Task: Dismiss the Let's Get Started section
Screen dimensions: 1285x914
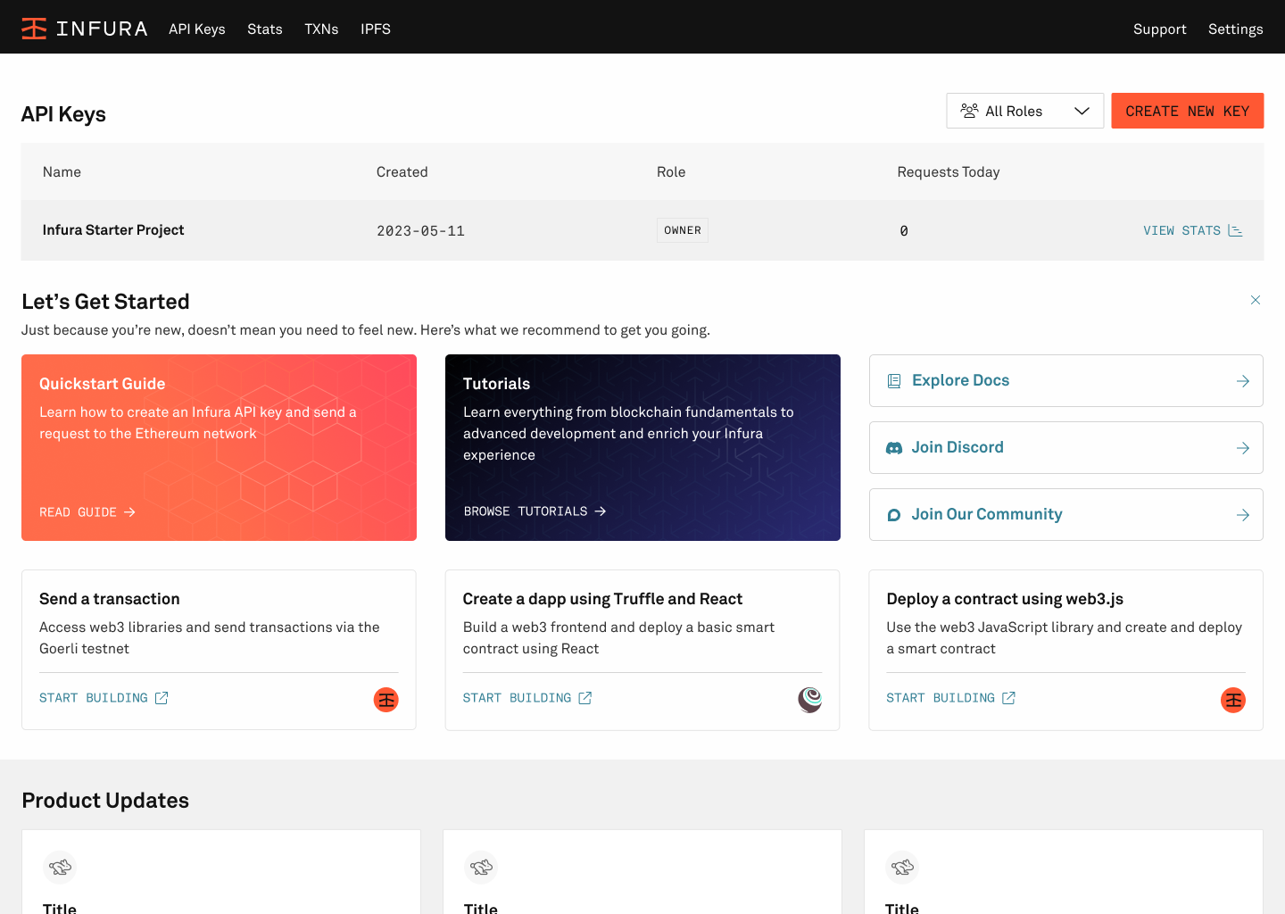Action: pos(1256,300)
